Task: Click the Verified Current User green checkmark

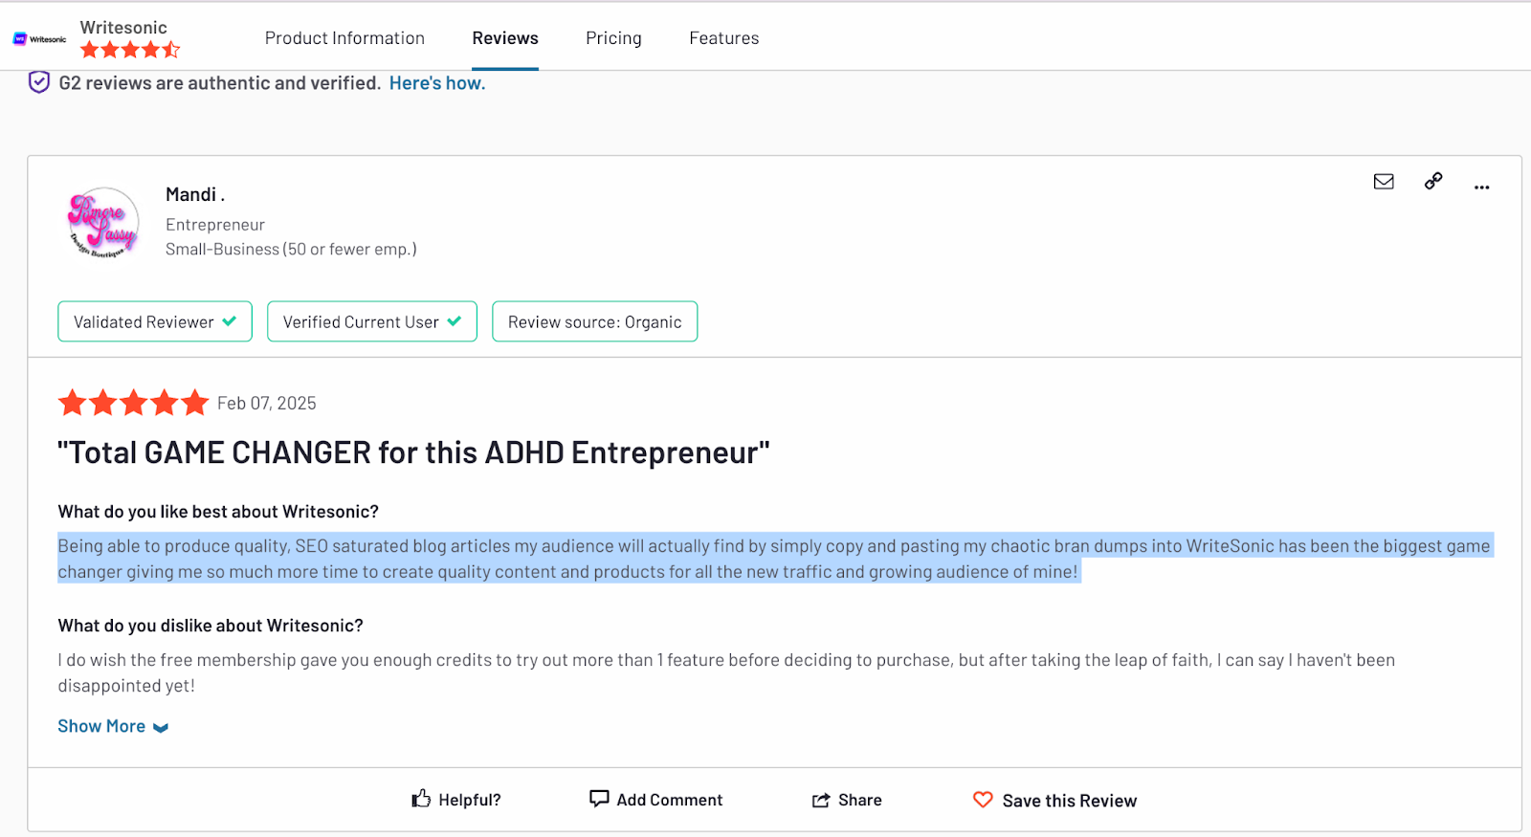Action: point(455,321)
